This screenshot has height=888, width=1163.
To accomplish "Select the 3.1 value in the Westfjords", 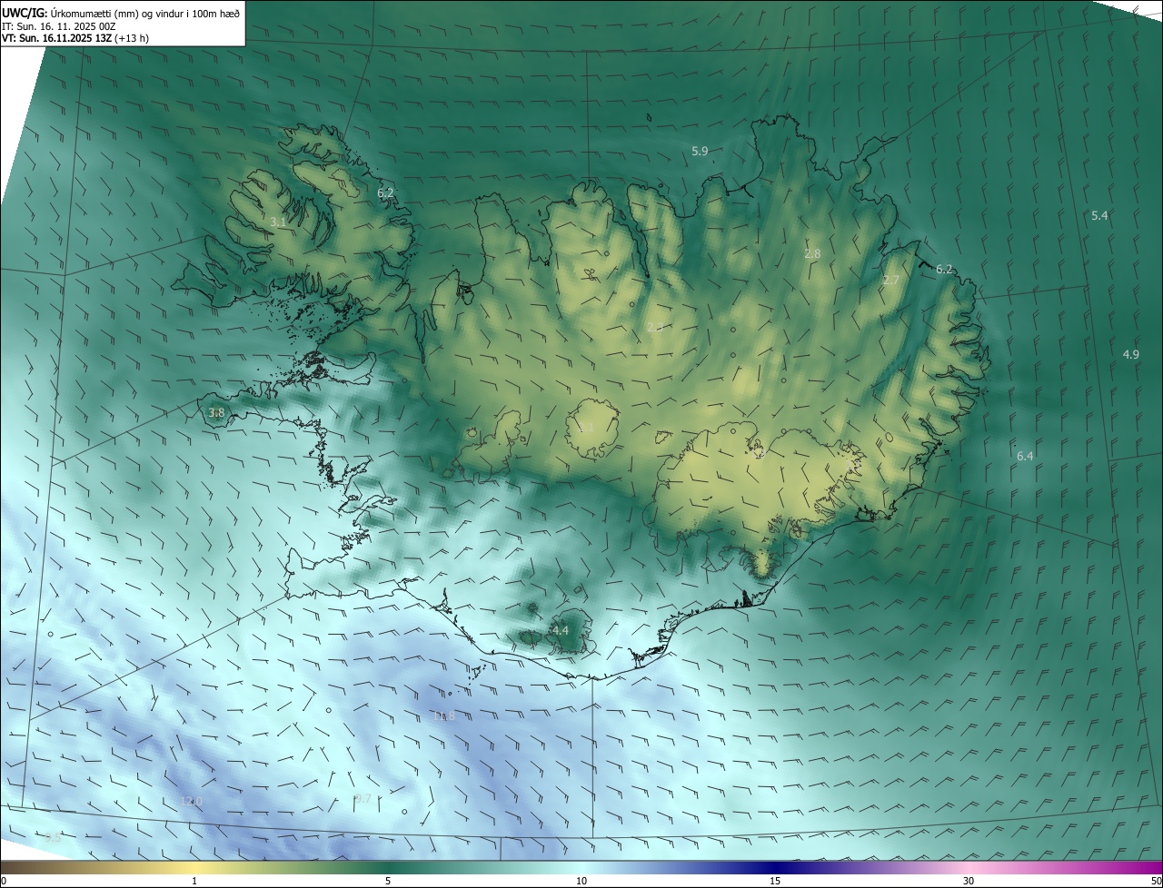I will pos(279,222).
